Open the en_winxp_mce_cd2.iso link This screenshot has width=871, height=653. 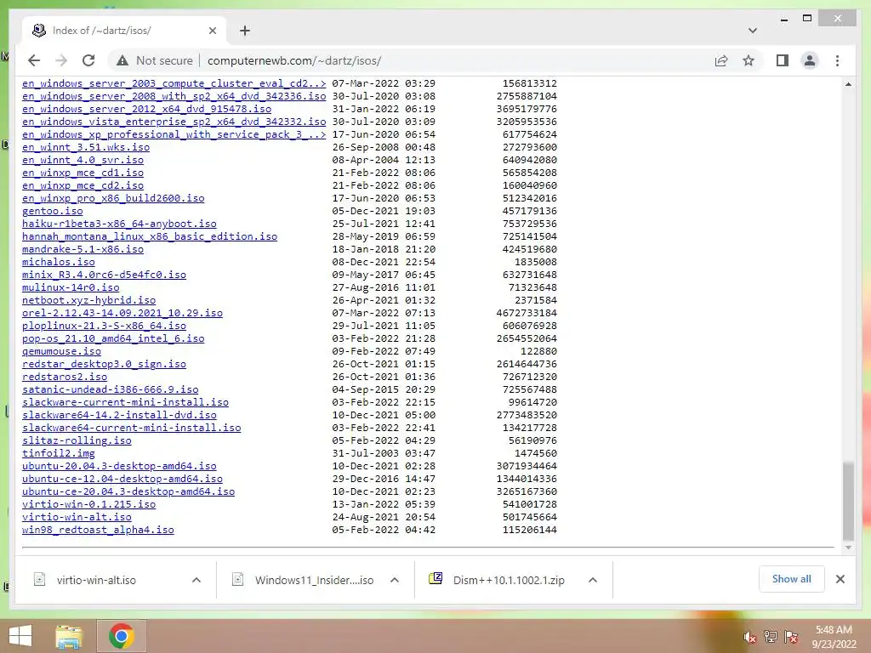(x=83, y=185)
